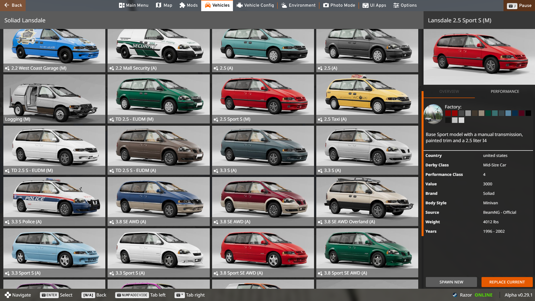Select the 2.5 Taxi (A) thumbnail
The image size is (535, 301).
(x=367, y=99)
